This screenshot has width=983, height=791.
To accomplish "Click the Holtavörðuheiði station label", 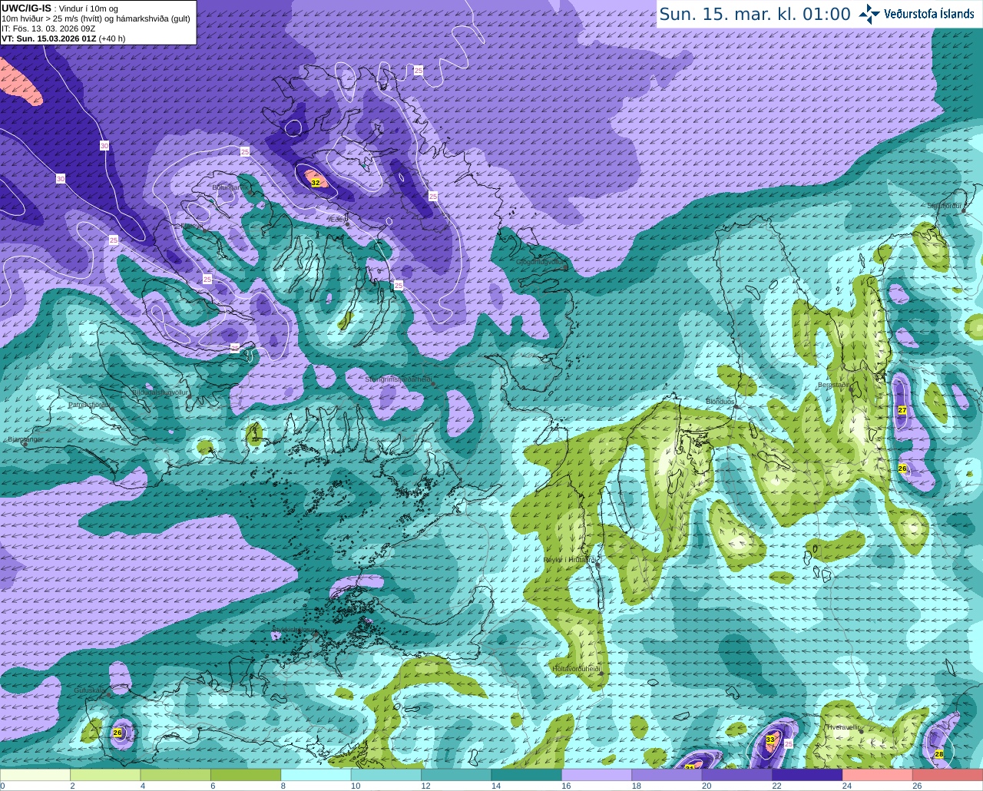I will coord(576,669).
